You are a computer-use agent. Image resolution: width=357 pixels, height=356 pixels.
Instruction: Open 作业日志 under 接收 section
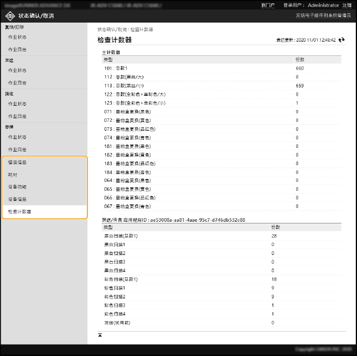pos(17,116)
